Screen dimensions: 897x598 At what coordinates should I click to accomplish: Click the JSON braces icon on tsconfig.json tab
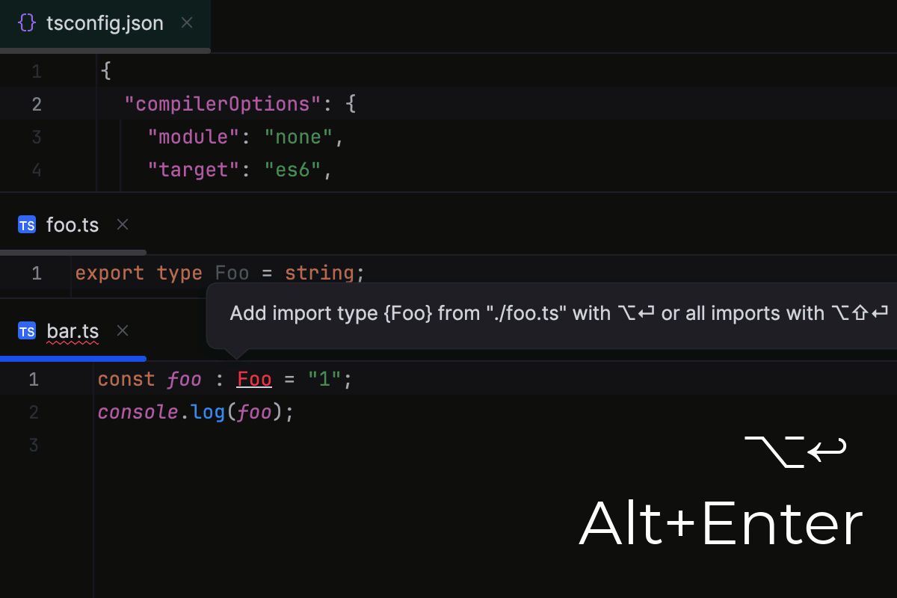(x=26, y=22)
